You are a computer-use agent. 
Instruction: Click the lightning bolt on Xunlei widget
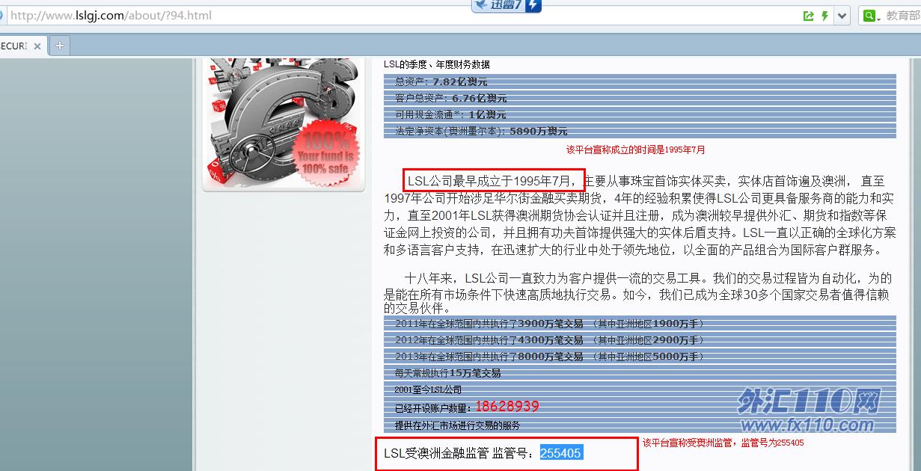[x=531, y=6]
